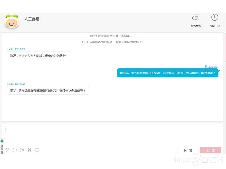Screen dimensions: 226x169
Task: Click the heart favorites icon
Action: click(x=37, y=150)
